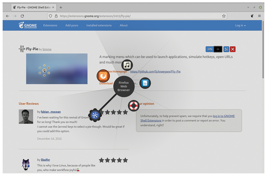Toggle the Fly-Pie ON switch
The image size is (267, 176).
click(214, 49)
